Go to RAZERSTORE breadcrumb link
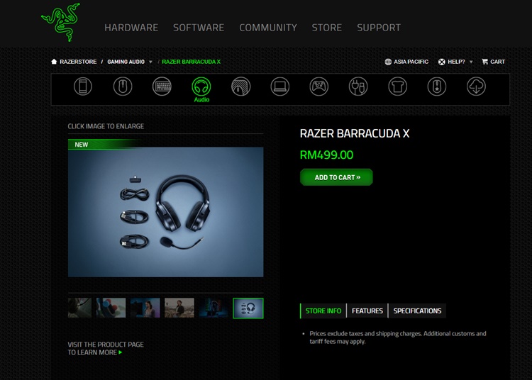 (x=78, y=62)
